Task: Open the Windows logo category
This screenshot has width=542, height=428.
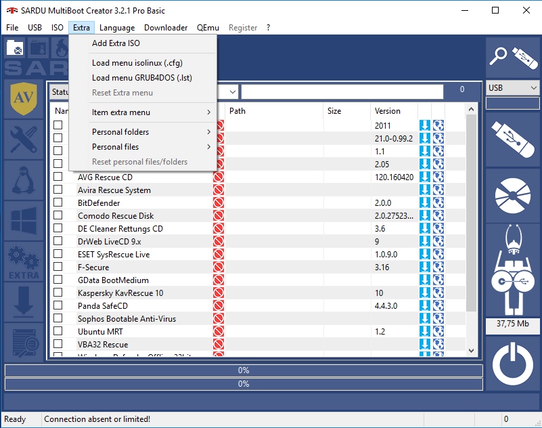Action: (24, 221)
